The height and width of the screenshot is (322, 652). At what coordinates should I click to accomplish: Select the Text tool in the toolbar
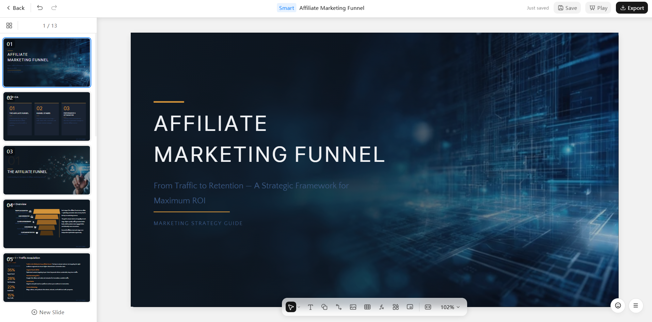click(x=311, y=307)
